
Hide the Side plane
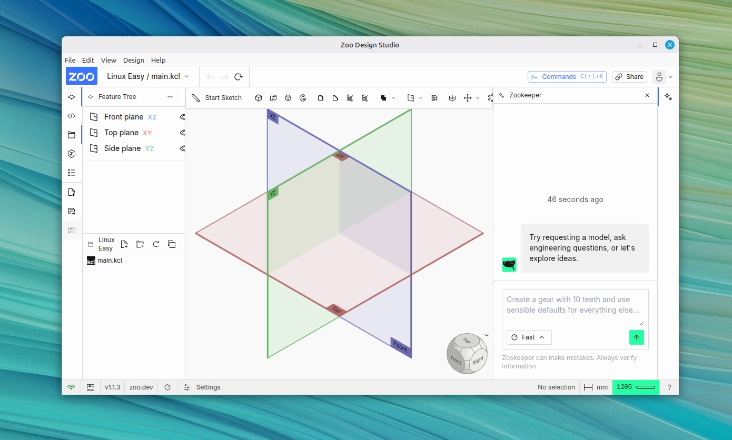(x=183, y=148)
